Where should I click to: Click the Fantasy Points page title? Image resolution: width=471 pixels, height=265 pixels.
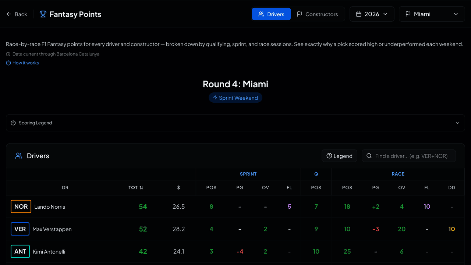point(75,14)
